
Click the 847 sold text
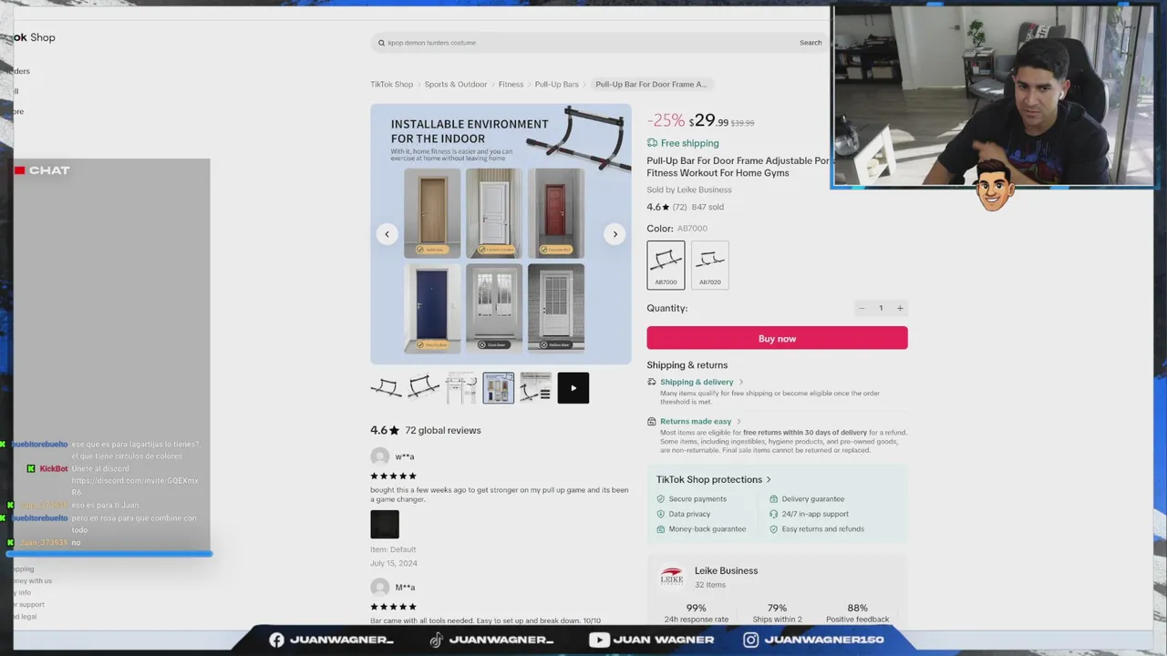(x=707, y=207)
